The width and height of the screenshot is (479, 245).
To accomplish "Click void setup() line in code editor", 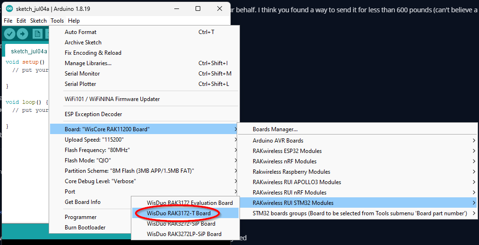I will pyautogui.click(x=25, y=62).
